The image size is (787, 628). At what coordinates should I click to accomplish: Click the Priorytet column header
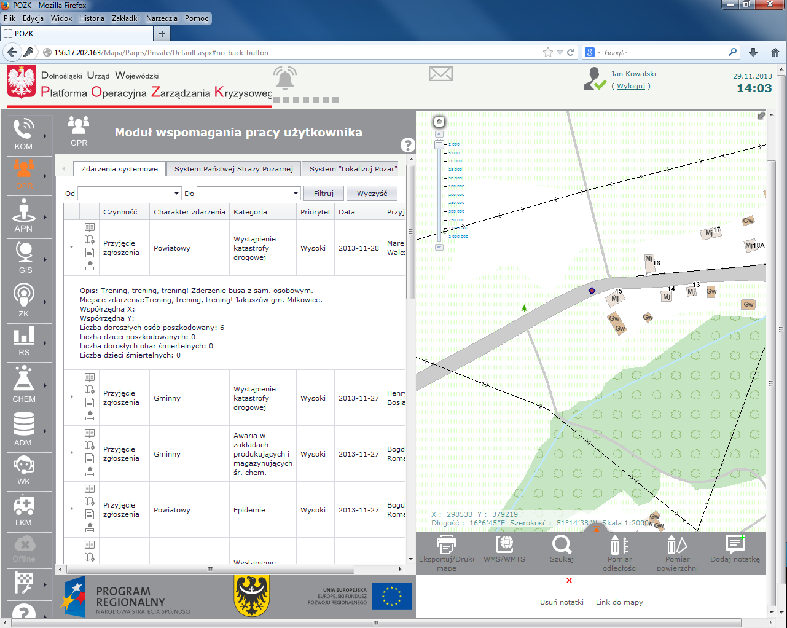[315, 212]
